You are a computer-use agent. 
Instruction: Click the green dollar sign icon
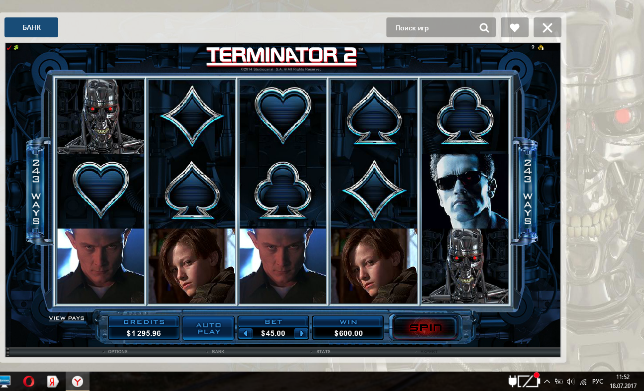click(x=16, y=47)
